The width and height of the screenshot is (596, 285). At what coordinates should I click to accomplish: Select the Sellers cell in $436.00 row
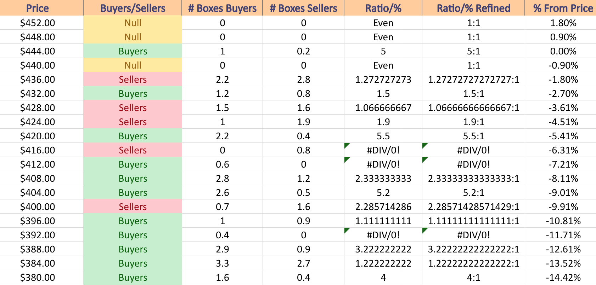[133, 80]
